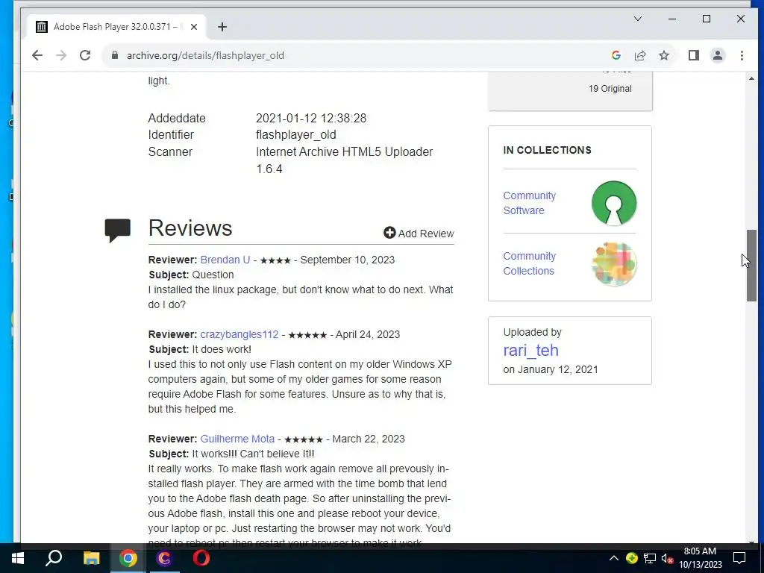The height and width of the screenshot is (573, 764).
Task: Open reviewer Guilherme Mota profile
Action: [x=237, y=439]
